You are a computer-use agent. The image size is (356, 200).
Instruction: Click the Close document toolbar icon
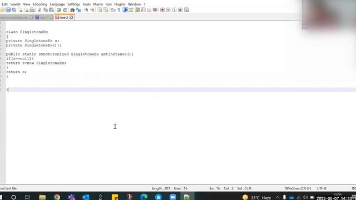pos(20,10)
